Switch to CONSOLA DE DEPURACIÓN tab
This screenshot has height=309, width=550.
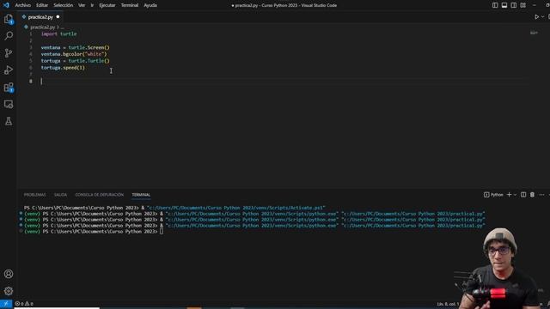click(100, 195)
